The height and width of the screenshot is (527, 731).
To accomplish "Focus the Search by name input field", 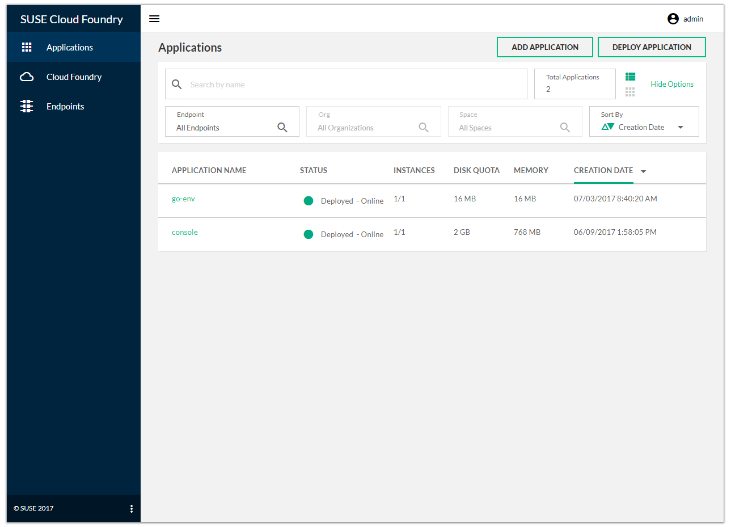I will click(x=346, y=84).
